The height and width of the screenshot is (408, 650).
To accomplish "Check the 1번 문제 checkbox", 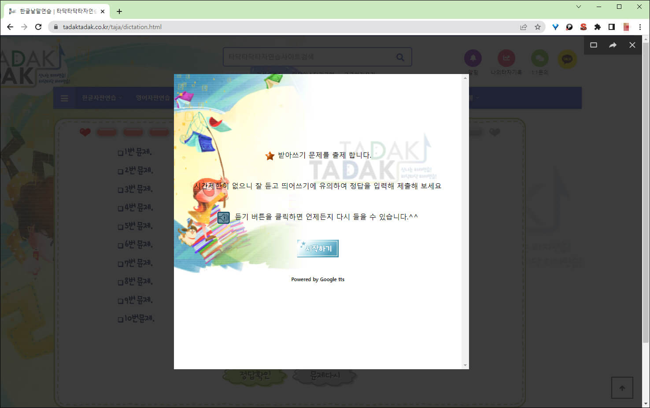I will pos(120,153).
